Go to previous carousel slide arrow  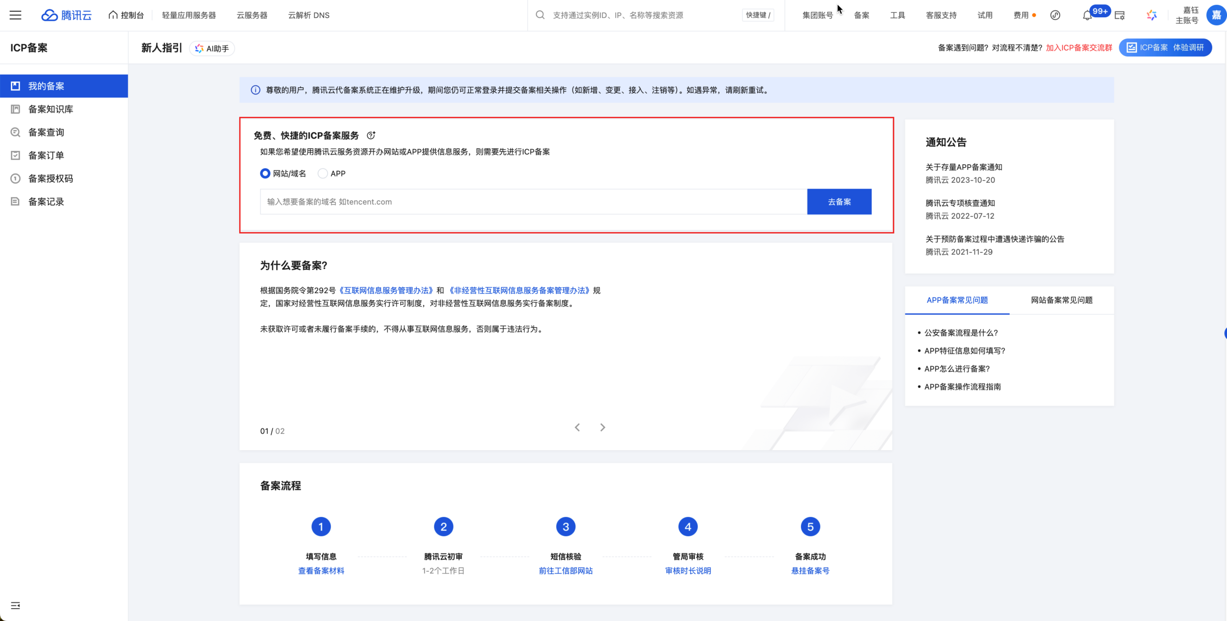coord(578,427)
